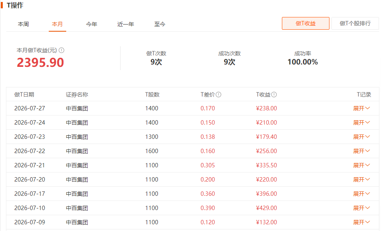Click the T收益 column info icon
This screenshot has height=231, width=381.
(x=274, y=95)
